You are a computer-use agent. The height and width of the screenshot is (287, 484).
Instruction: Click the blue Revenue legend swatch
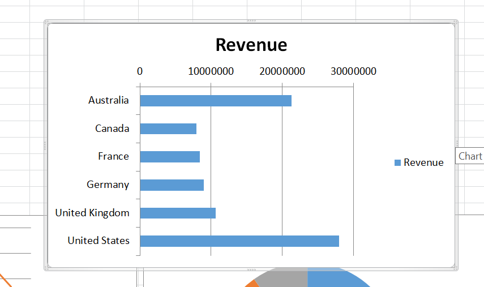[x=397, y=163]
